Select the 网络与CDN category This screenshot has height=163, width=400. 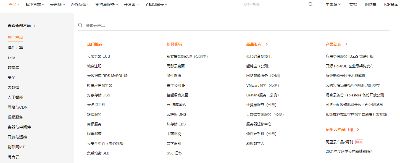18,107
